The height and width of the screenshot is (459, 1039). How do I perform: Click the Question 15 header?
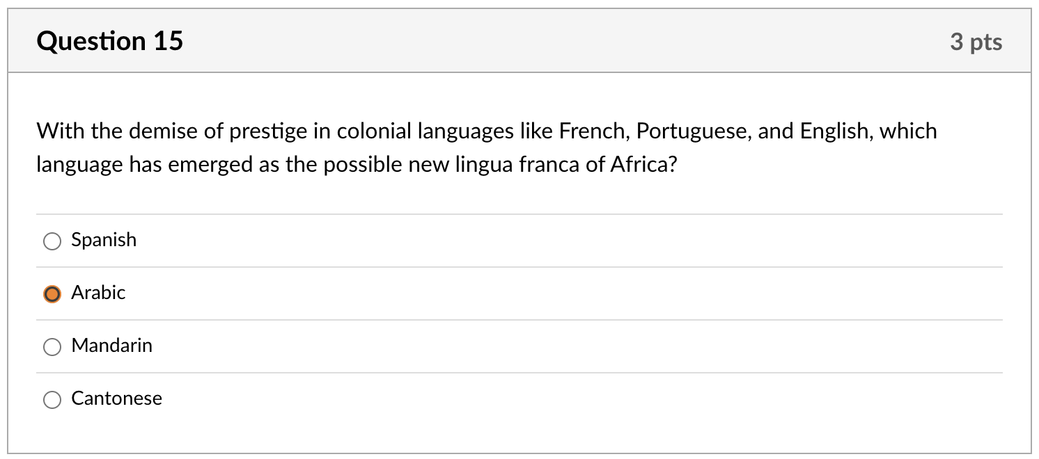click(x=109, y=41)
